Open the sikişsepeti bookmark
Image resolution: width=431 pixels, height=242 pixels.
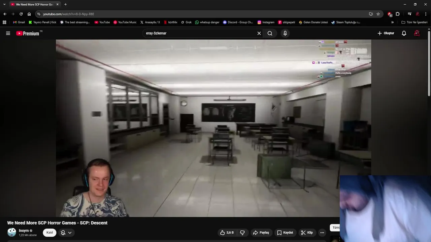pos(287,22)
